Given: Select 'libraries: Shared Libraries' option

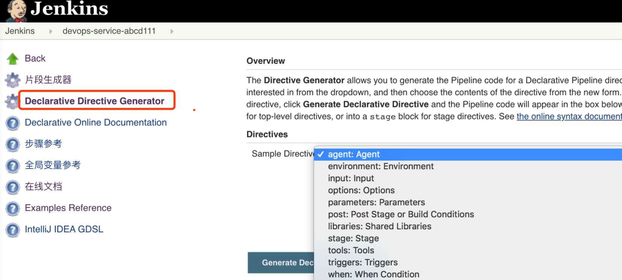Looking at the screenshot, I should click(x=468, y=226).
